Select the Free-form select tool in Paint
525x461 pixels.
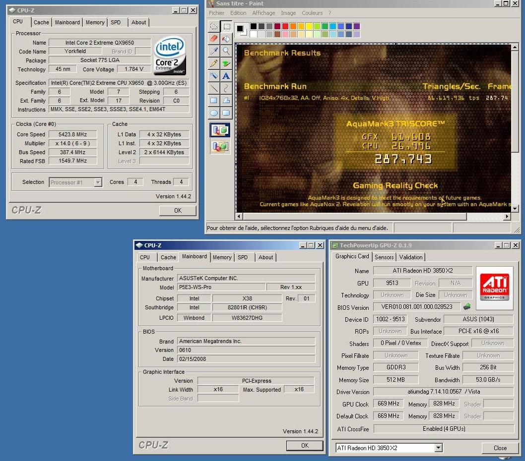[x=214, y=26]
